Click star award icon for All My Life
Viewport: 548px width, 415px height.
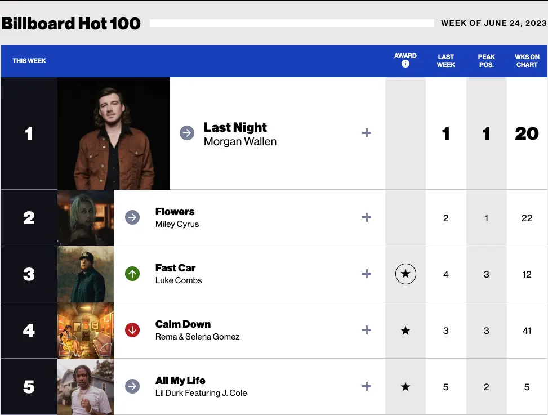[406, 387]
